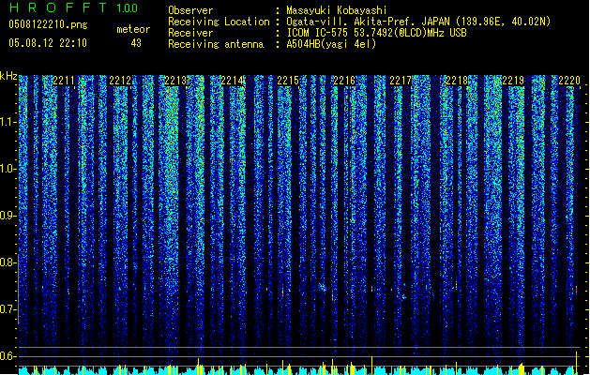Click the version number 1.0.0

pyautogui.click(x=127, y=8)
